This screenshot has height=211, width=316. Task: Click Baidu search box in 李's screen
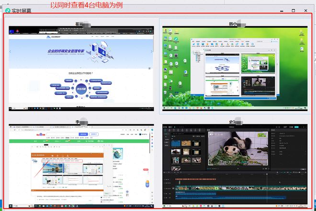click(x=63, y=134)
